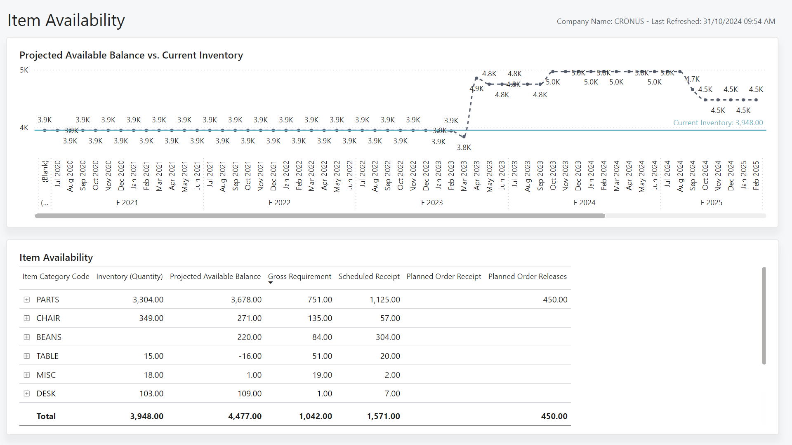Click the Planned Order Receipt column header
The image size is (792, 445).
443,276
